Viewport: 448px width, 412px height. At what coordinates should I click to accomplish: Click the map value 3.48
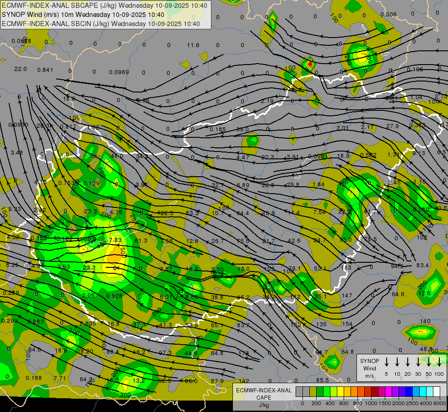pos(16,153)
